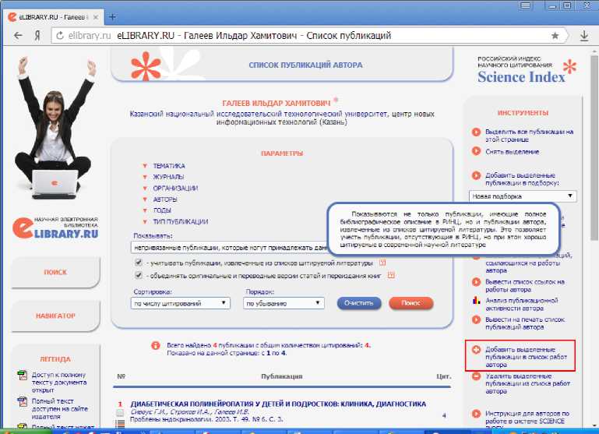Click the red Поиск button

point(410,303)
